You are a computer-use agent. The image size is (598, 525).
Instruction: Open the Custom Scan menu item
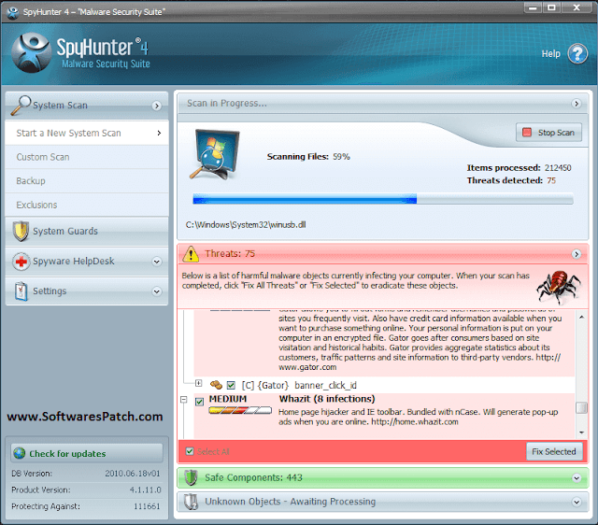(87, 157)
